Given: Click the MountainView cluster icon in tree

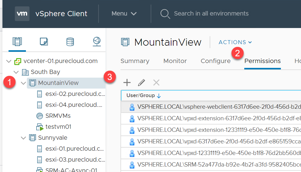Looking at the screenshot, I should [x=32, y=83].
